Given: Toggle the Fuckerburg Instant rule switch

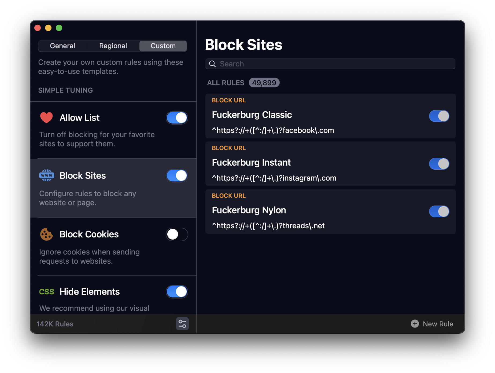Looking at the screenshot, I should (439, 164).
